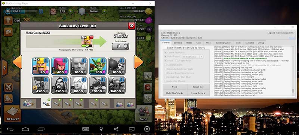This screenshot has width=299, height=135.
Task: Select the Wizard troop costing 3500
Action: click(x=60, y=85)
